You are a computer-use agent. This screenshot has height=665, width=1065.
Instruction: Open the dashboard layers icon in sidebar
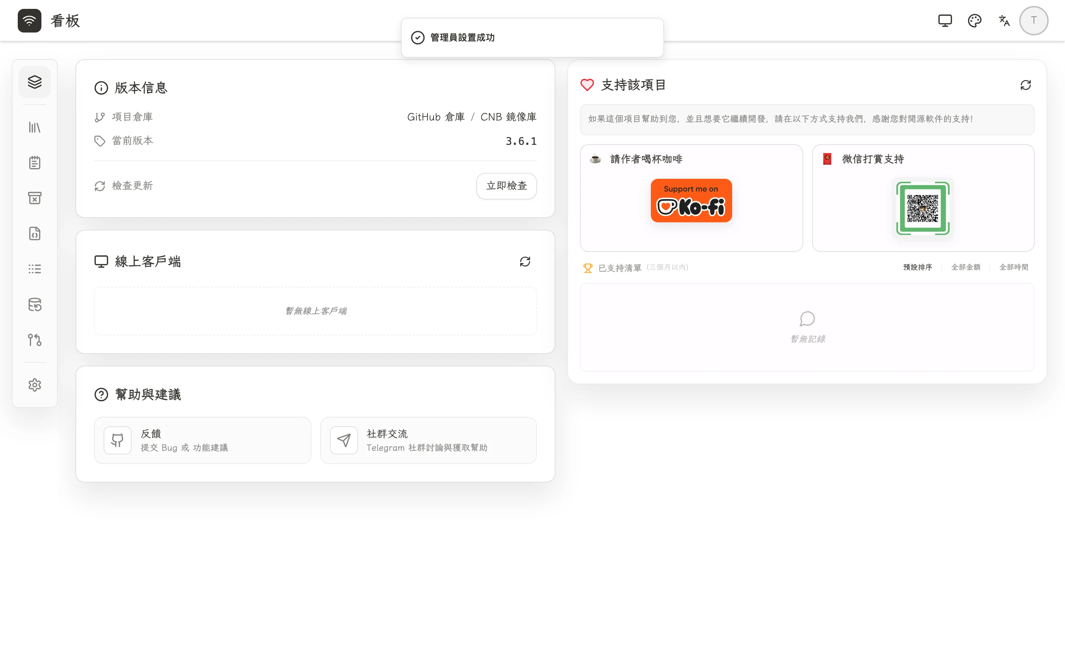click(x=35, y=82)
